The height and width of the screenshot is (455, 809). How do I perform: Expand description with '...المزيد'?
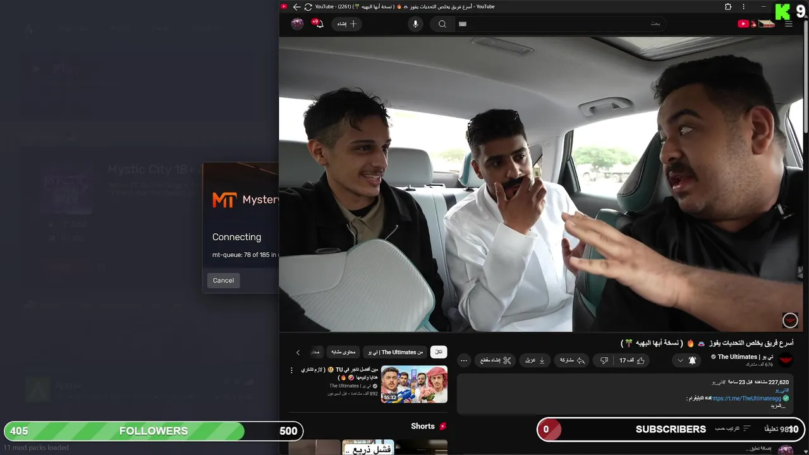(x=778, y=406)
